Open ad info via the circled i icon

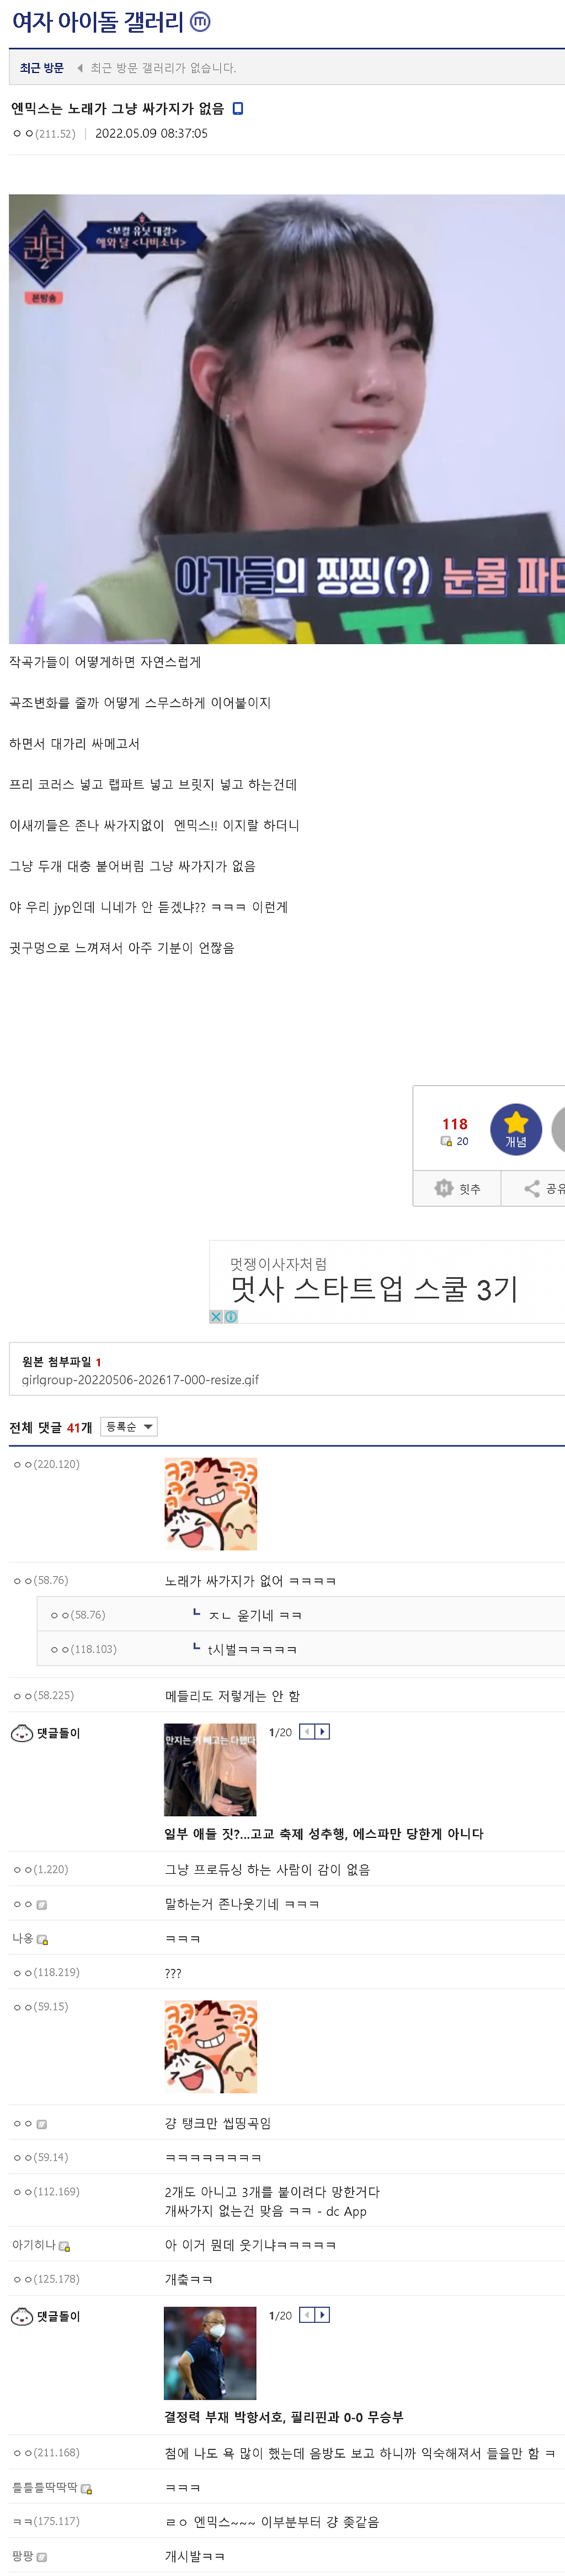(x=231, y=1316)
